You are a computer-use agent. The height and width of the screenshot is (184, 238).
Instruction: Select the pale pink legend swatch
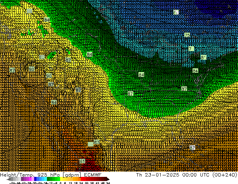(33, 179)
